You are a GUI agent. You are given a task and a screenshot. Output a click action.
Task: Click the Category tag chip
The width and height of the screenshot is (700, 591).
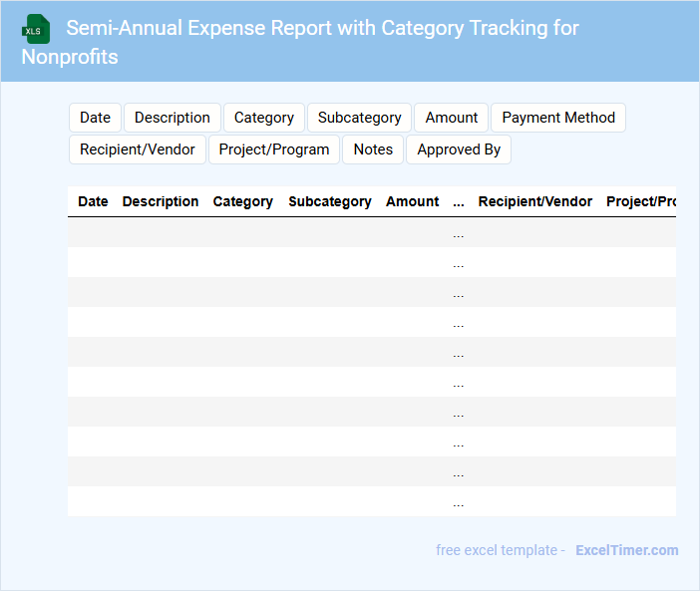coord(263,118)
